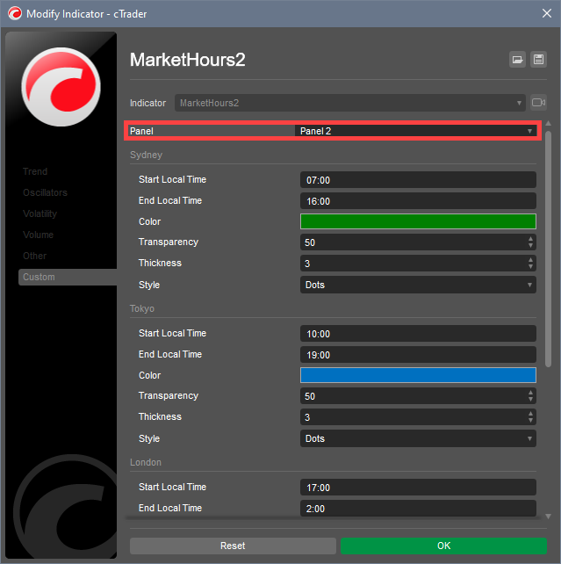Decrease Tokyo Transparency with down arrow

(x=530, y=399)
